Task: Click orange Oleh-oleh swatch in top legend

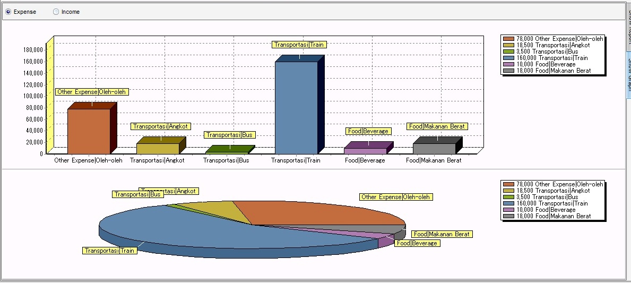Action: 508,39
